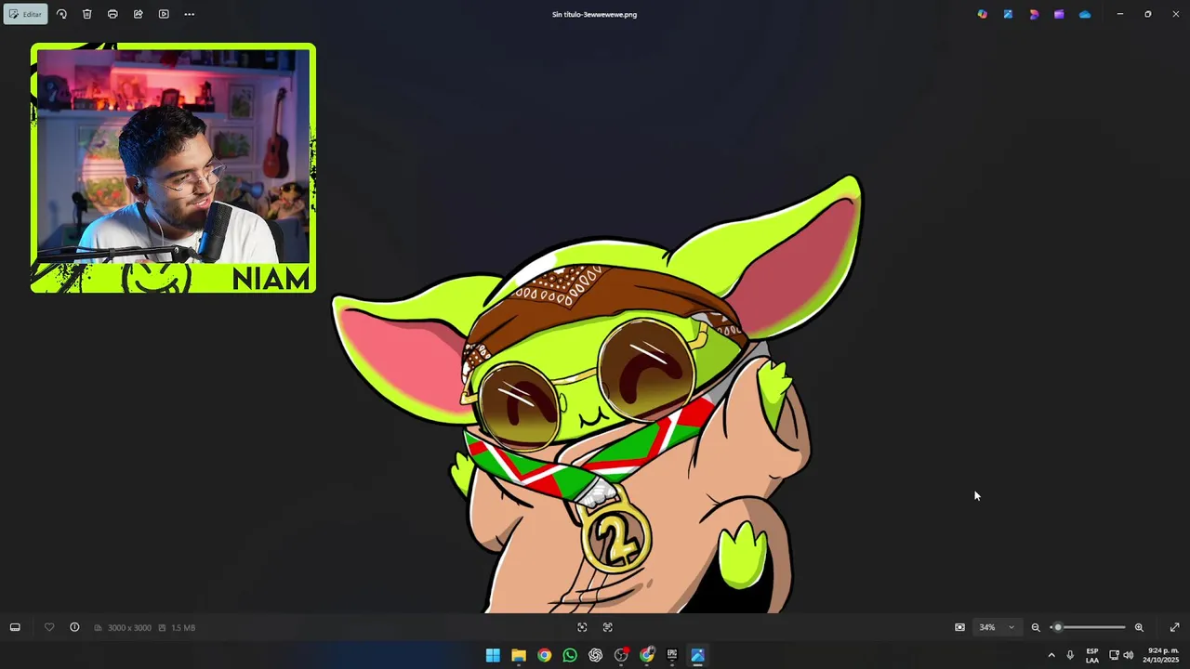Expand the system tray hidden icons chevron
1190x669 pixels.
[1051, 655]
